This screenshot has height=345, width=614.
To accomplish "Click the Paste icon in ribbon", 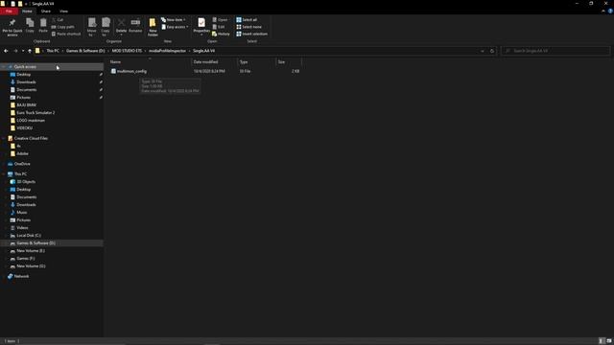I will (x=43, y=23).
